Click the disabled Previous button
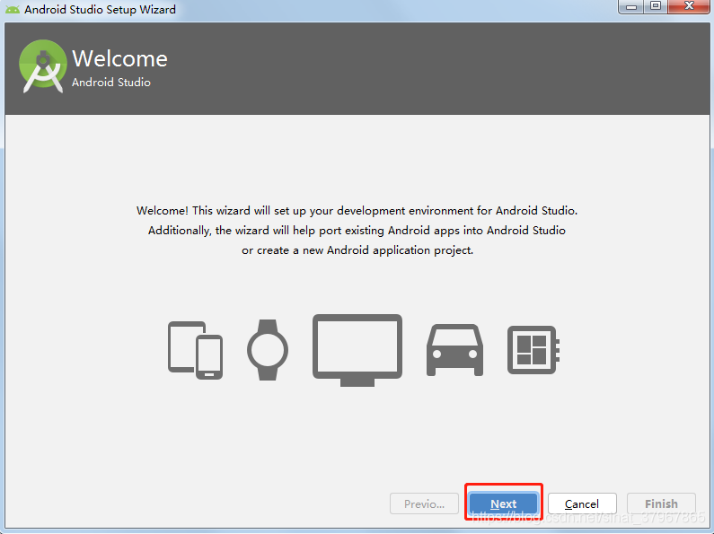Viewport: 714px width, 534px height. pyautogui.click(x=424, y=503)
